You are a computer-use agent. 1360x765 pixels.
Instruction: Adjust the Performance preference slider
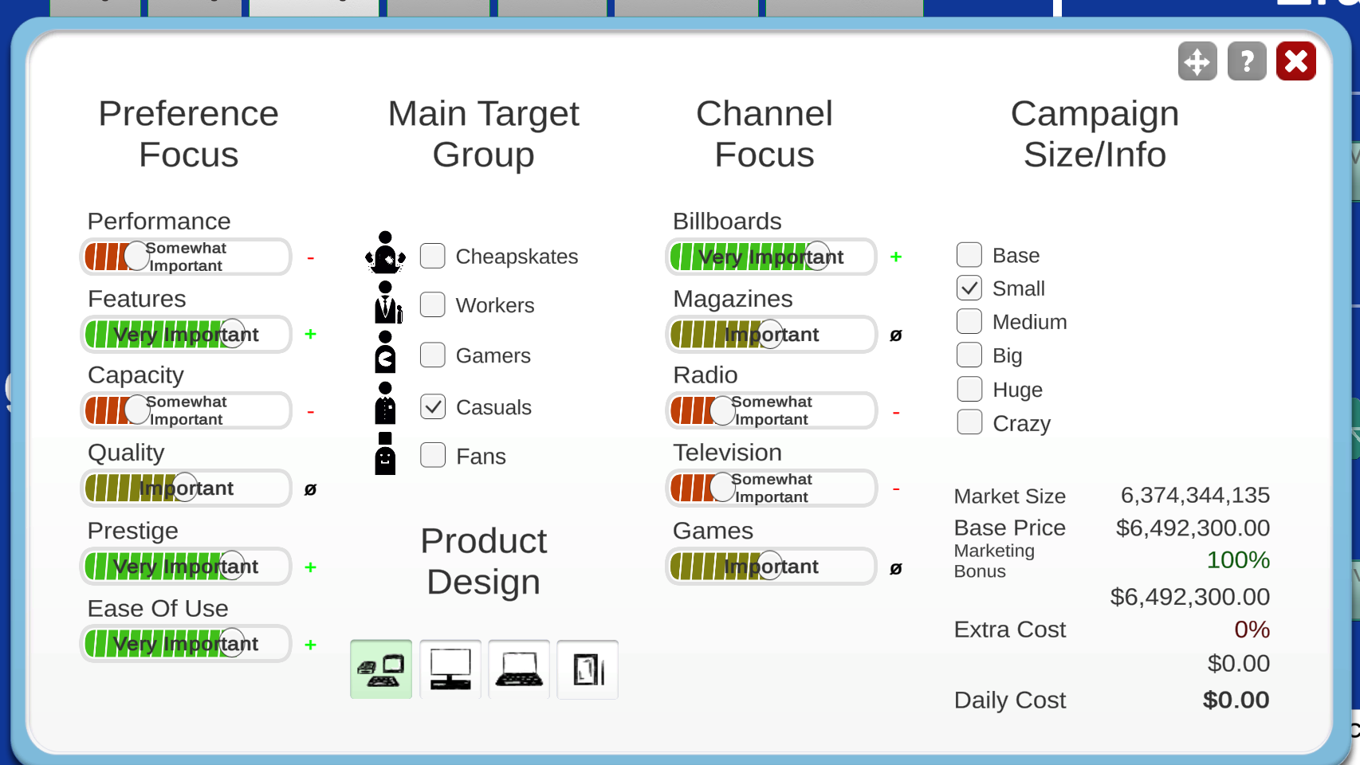pos(186,257)
